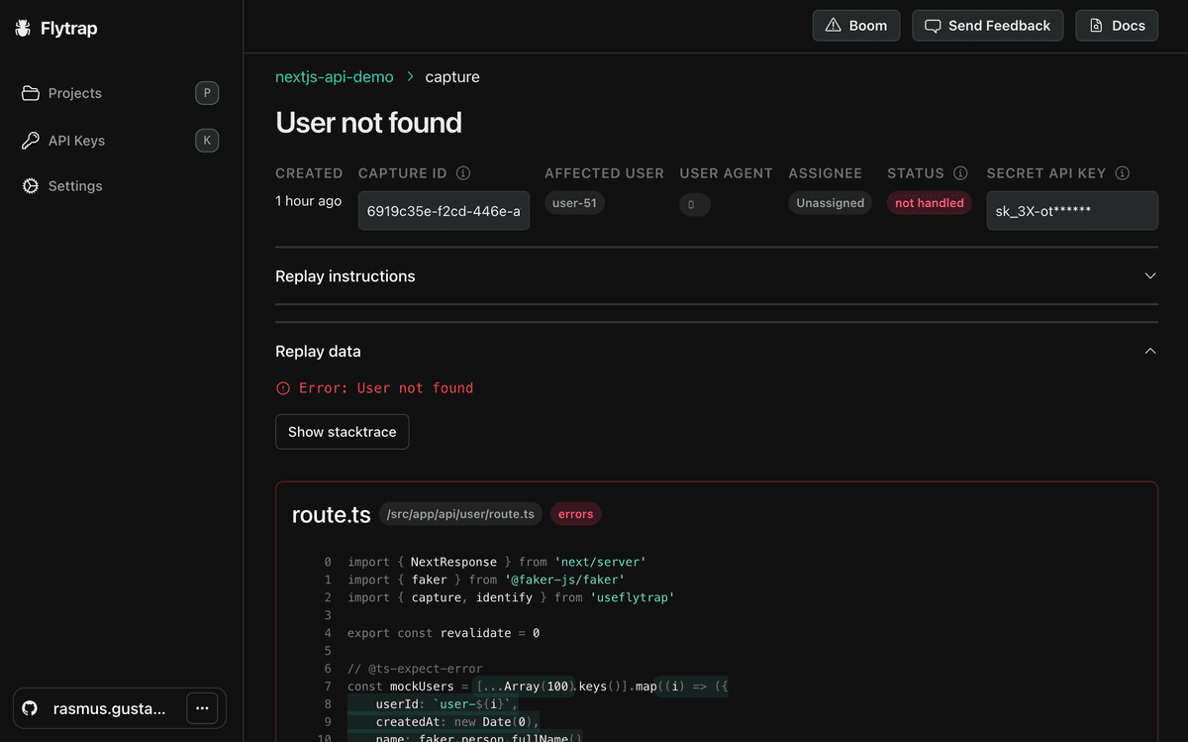Click the info icon beside Secret API Key
1188x742 pixels.
pos(1122,173)
